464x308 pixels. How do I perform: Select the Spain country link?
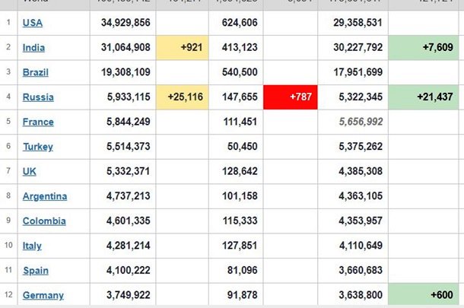click(36, 271)
